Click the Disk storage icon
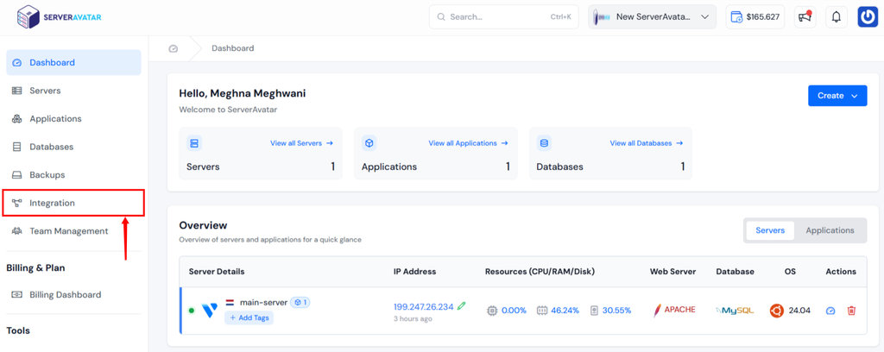Image resolution: width=884 pixels, height=352 pixels. click(594, 311)
